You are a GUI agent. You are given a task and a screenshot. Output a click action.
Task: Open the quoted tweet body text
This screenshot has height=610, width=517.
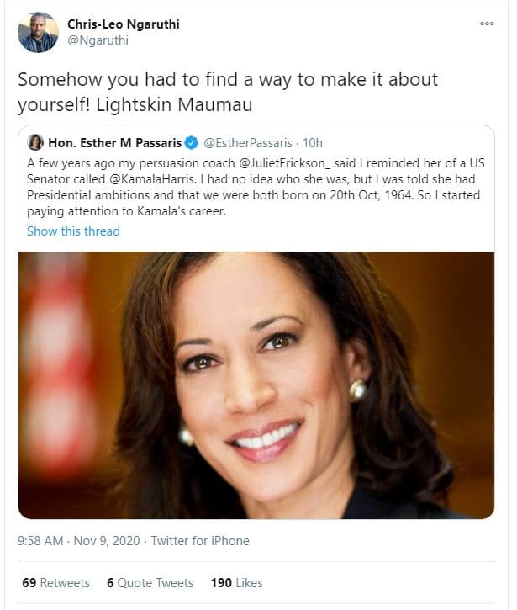pyautogui.click(x=252, y=188)
